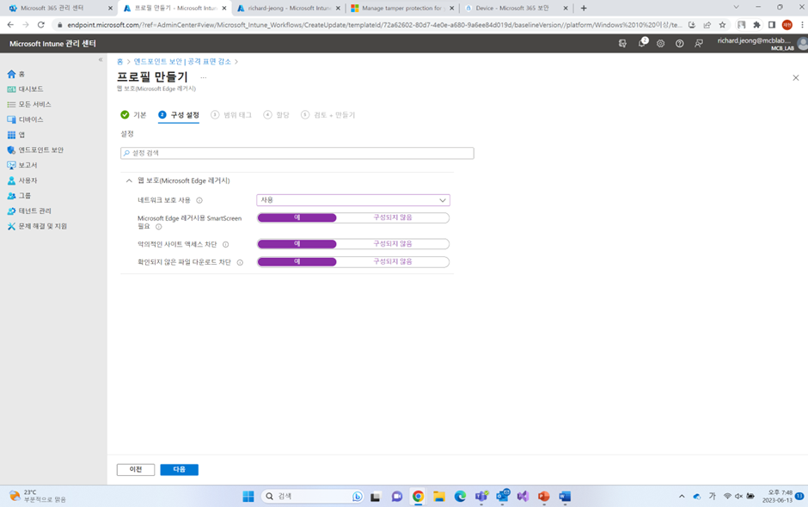Click the 이전 button
Image resolution: width=808 pixels, height=507 pixels.
(x=136, y=469)
